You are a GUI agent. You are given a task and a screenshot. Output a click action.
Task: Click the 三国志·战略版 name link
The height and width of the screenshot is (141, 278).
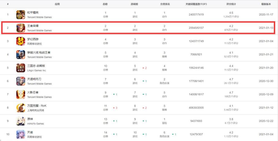[x=36, y=66]
